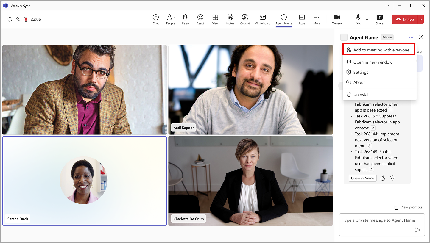Raise your hand in meeting
The image size is (430, 243).
click(x=186, y=19)
